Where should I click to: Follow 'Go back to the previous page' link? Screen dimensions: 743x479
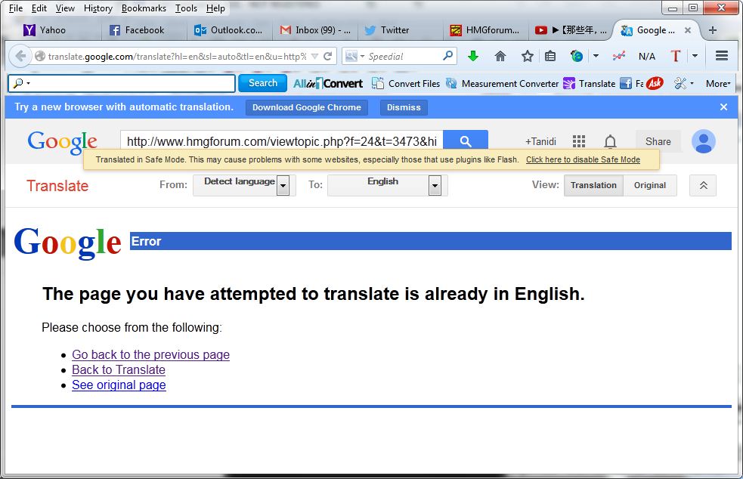[150, 354]
